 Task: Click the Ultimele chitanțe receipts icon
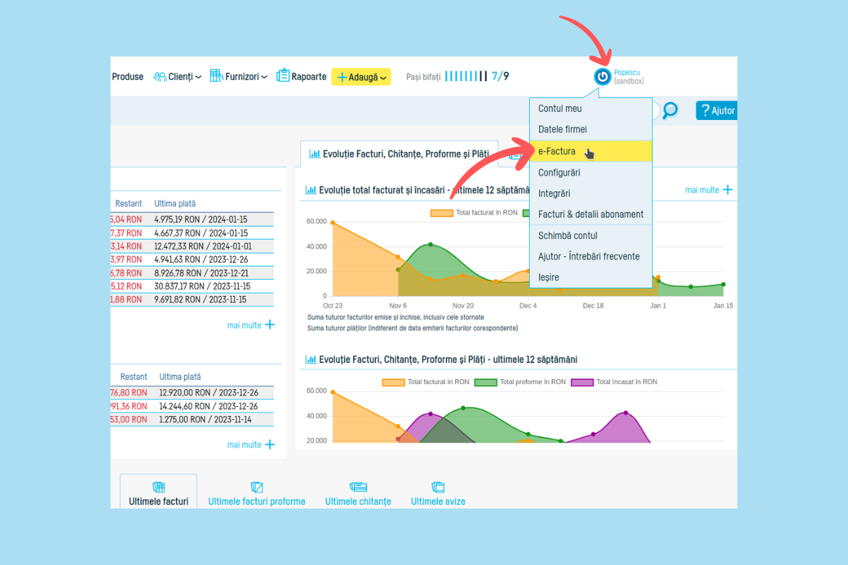tap(358, 487)
